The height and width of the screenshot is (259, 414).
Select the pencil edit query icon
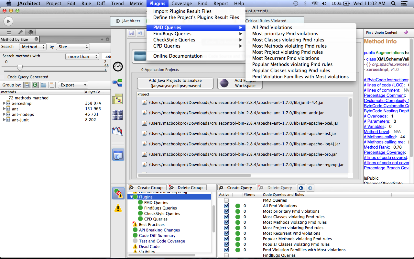pyautogui.click(x=20, y=32)
